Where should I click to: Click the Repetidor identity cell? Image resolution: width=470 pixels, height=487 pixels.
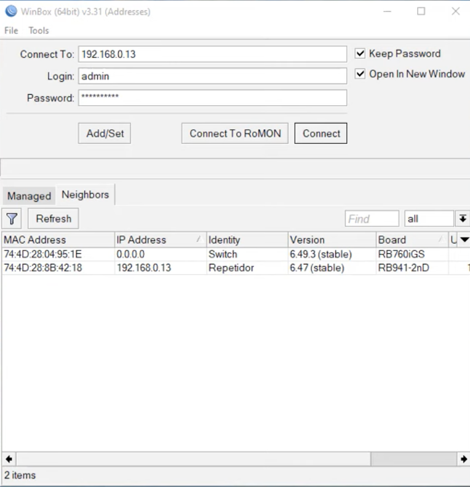coord(247,267)
